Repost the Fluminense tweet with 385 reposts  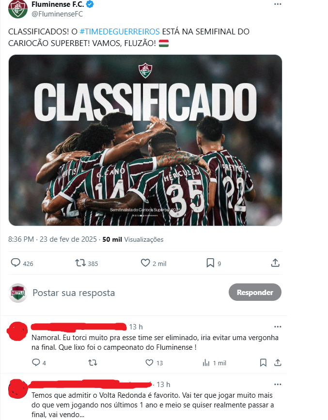(80, 263)
